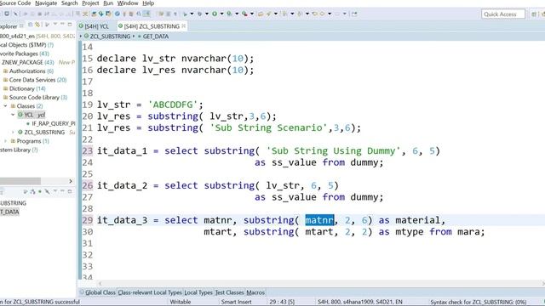Switch to the [S4H] YCL editor tab
Viewport: 545px width, 306px height.
[x=94, y=26]
